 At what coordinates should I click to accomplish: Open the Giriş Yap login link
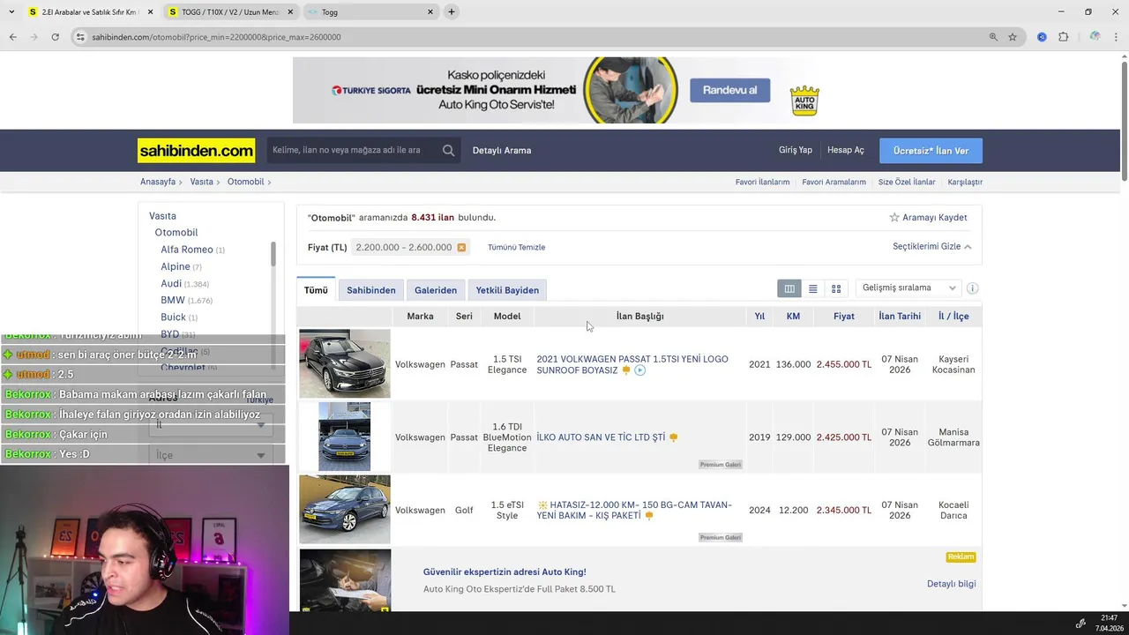pos(796,150)
